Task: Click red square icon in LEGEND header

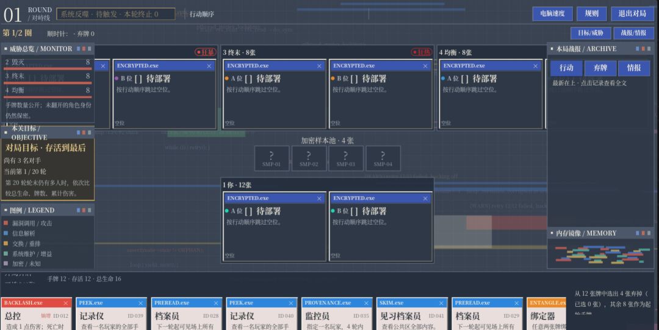Action: [84, 210]
